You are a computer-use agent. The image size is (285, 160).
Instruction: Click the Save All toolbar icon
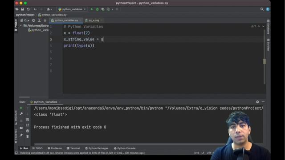click(x=23, y=9)
